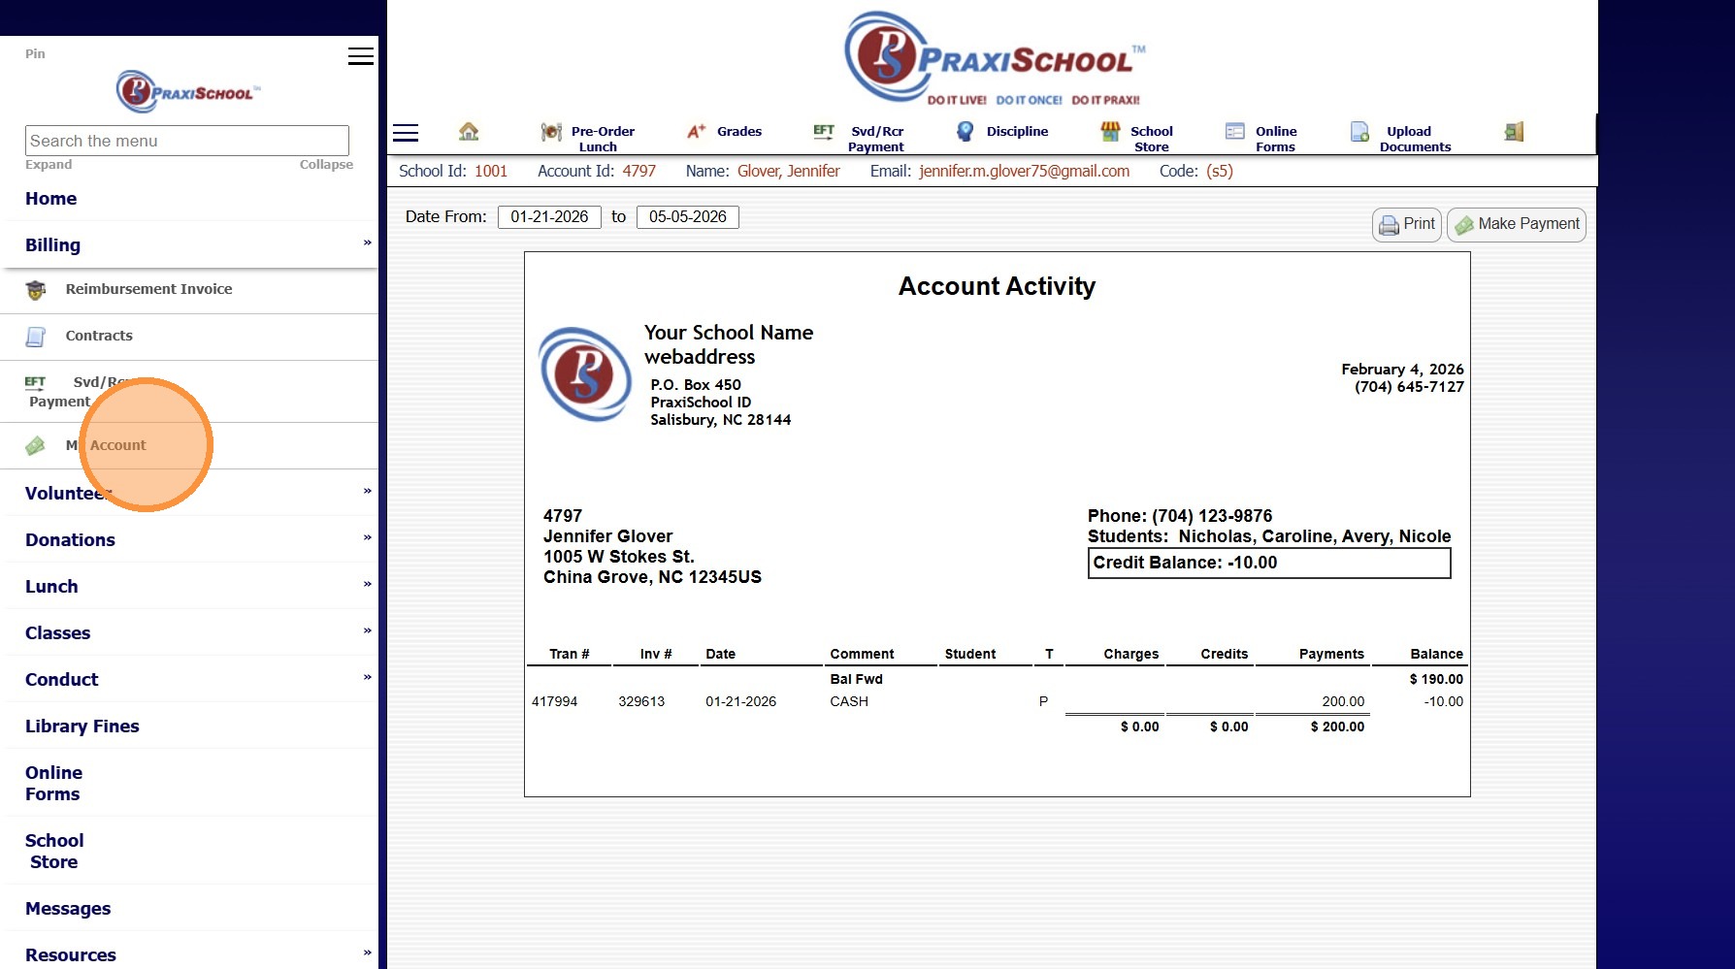Expand the Billing menu section
This screenshot has width=1735, height=969.
point(189,245)
